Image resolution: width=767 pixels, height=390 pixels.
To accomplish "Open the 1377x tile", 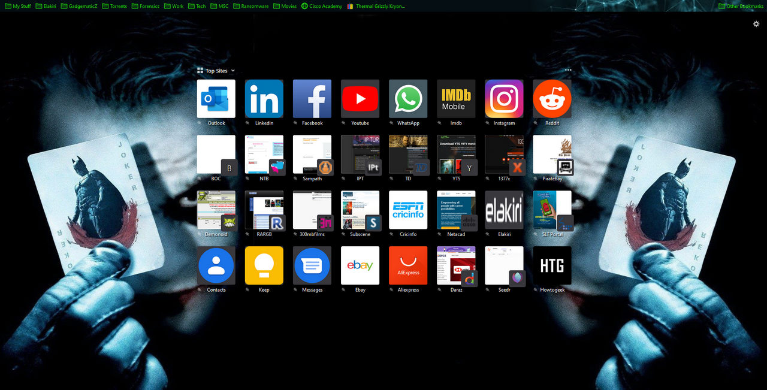I will [503, 155].
